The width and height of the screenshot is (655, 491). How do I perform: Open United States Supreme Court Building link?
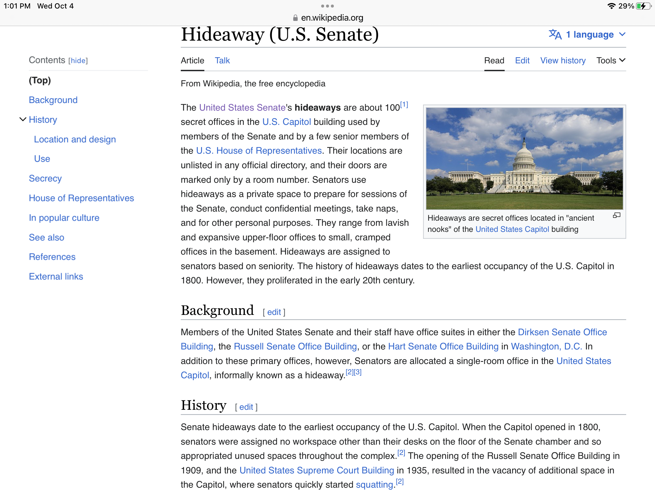(317, 470)
